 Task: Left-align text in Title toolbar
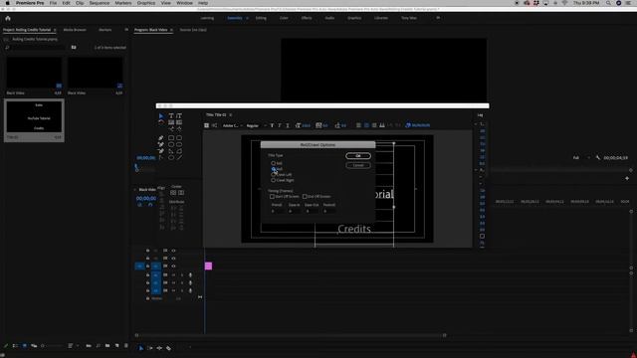[358, 125]
